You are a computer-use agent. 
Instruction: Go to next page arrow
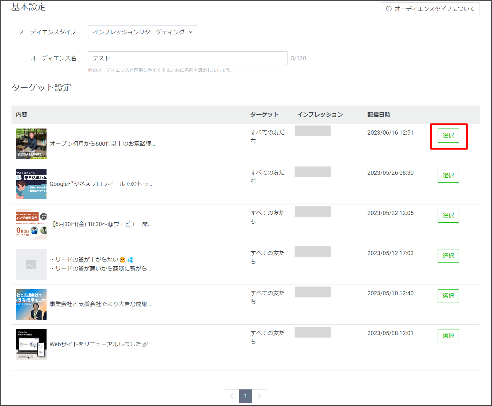[259, 396]
